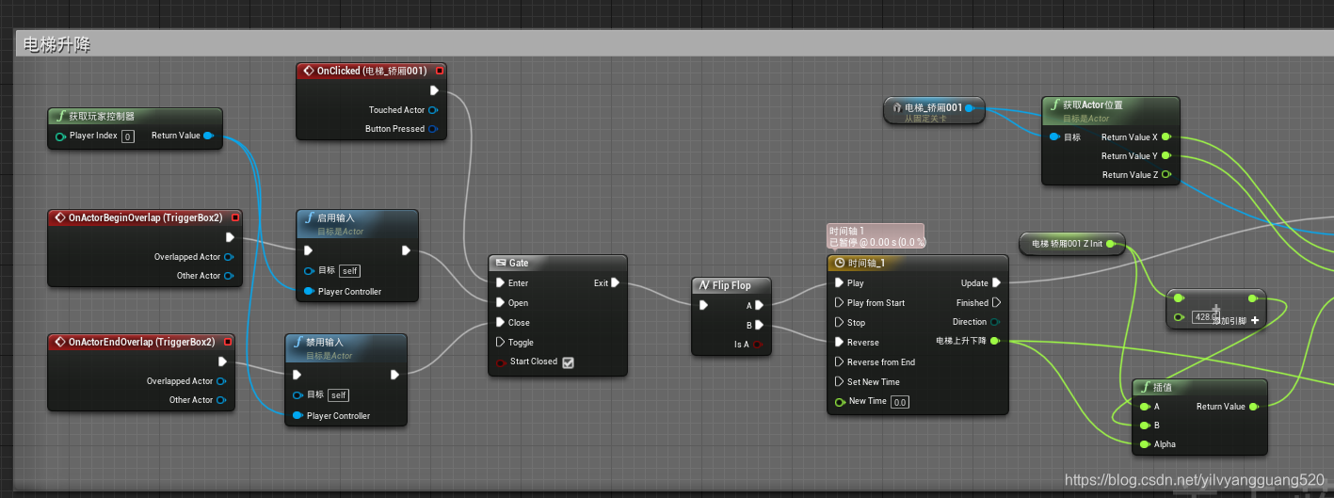The image size is (1334, 498).
Task: Click the Enter exec pin on Gate
Action: point(500,283)
